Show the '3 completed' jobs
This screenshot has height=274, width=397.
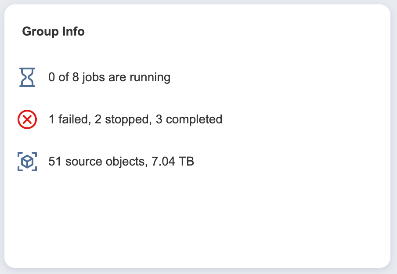[189, 119]
